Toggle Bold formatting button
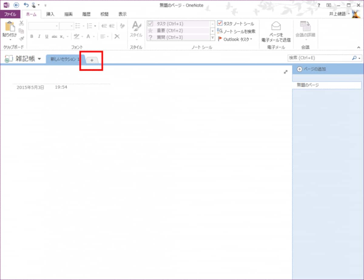This screenshot has height=280, width=364. point(32,36)
